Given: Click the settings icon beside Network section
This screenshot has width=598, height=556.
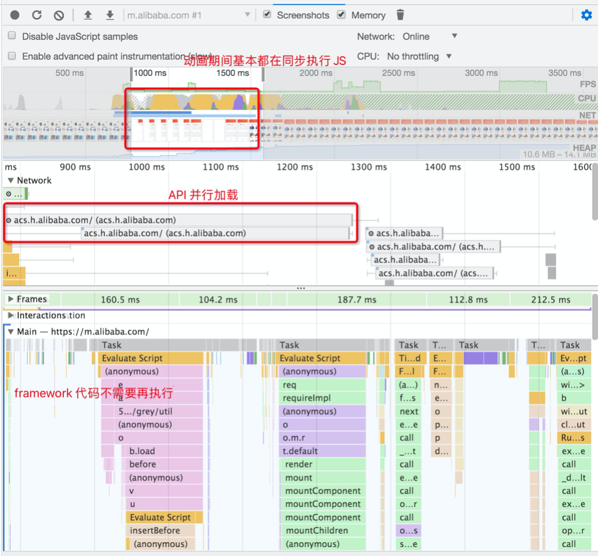Looking at the screenshot, I should (x=7, y=194).
